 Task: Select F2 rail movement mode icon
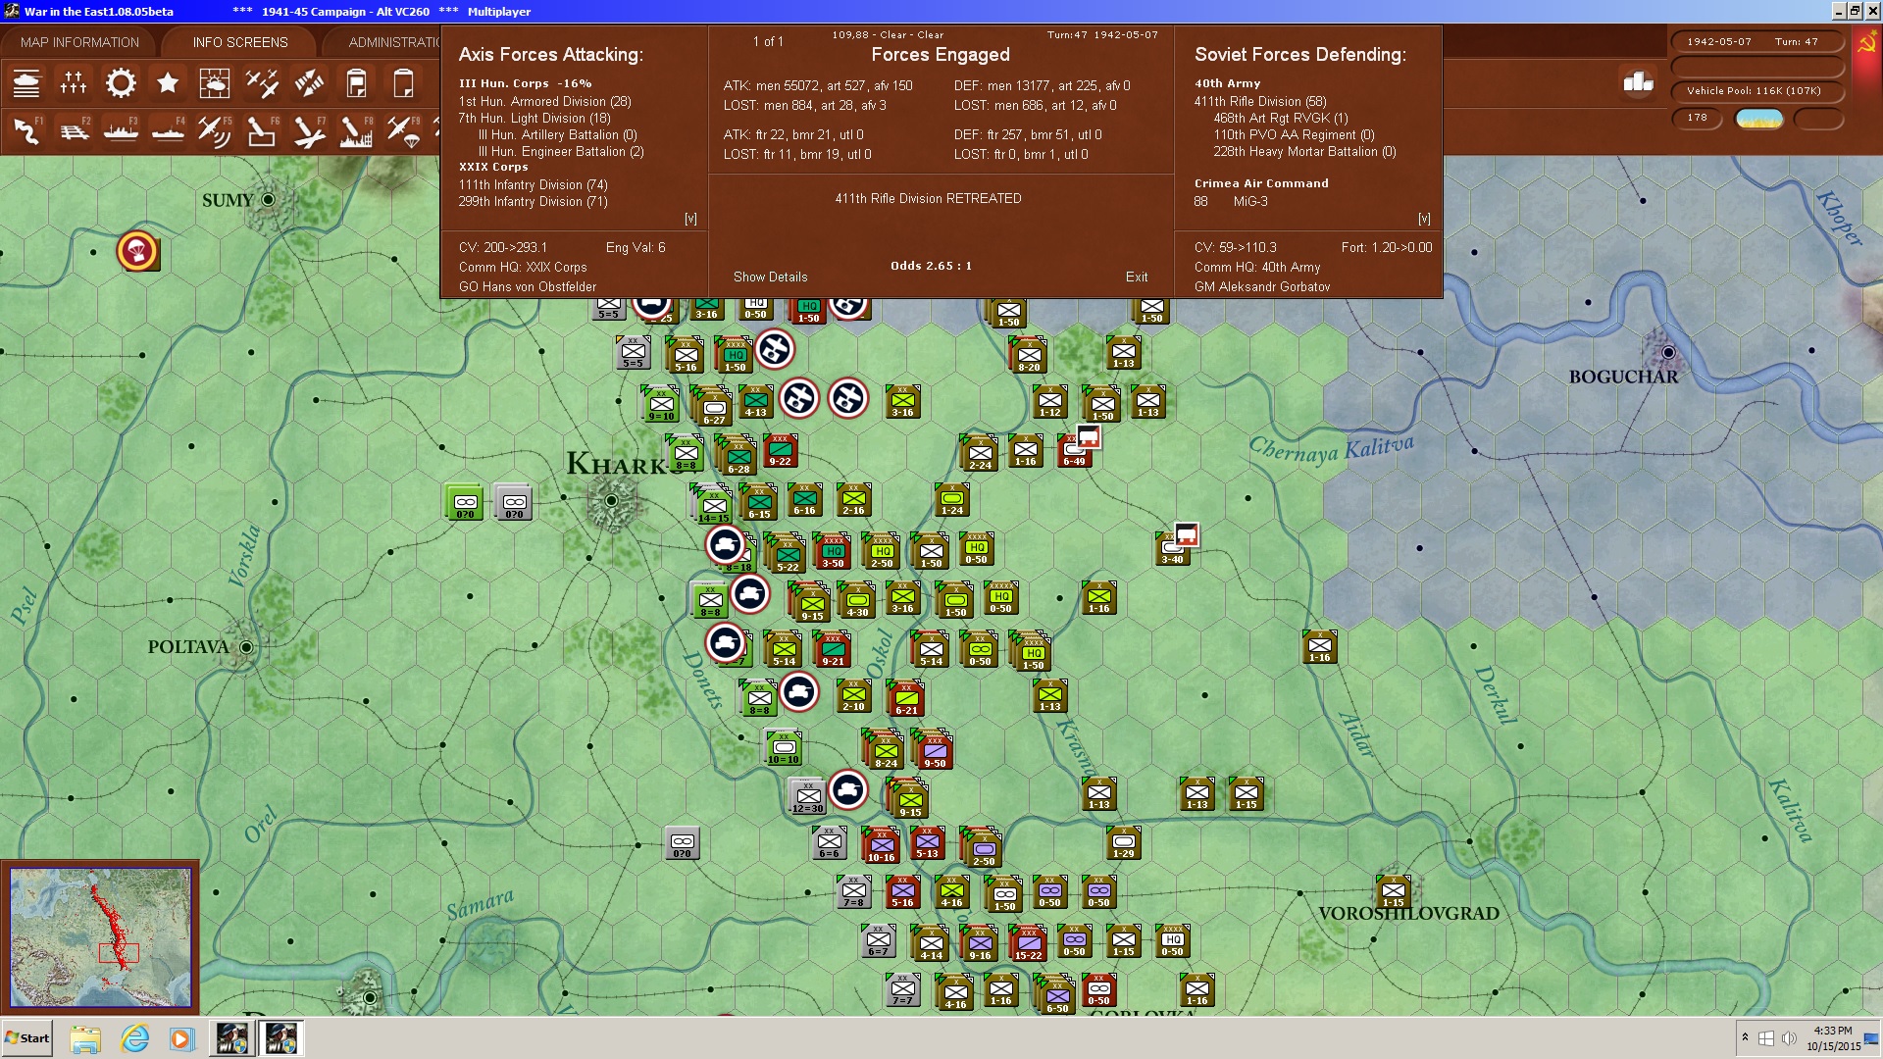75,130
